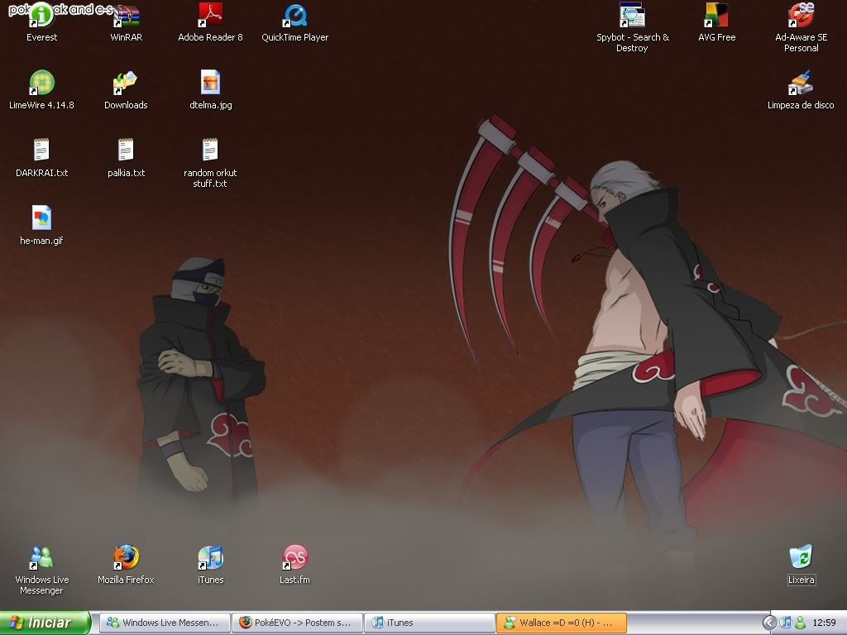
Task: Select the Ad-Aware SE Personal shortcut
Action: [x=801, y=17]
